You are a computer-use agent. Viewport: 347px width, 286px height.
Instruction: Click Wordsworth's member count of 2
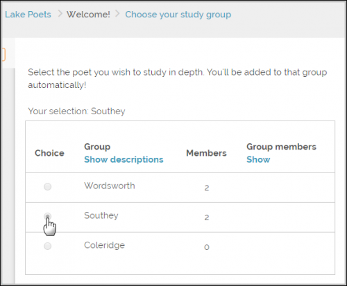pyautogui.click(x=207, y=188)
